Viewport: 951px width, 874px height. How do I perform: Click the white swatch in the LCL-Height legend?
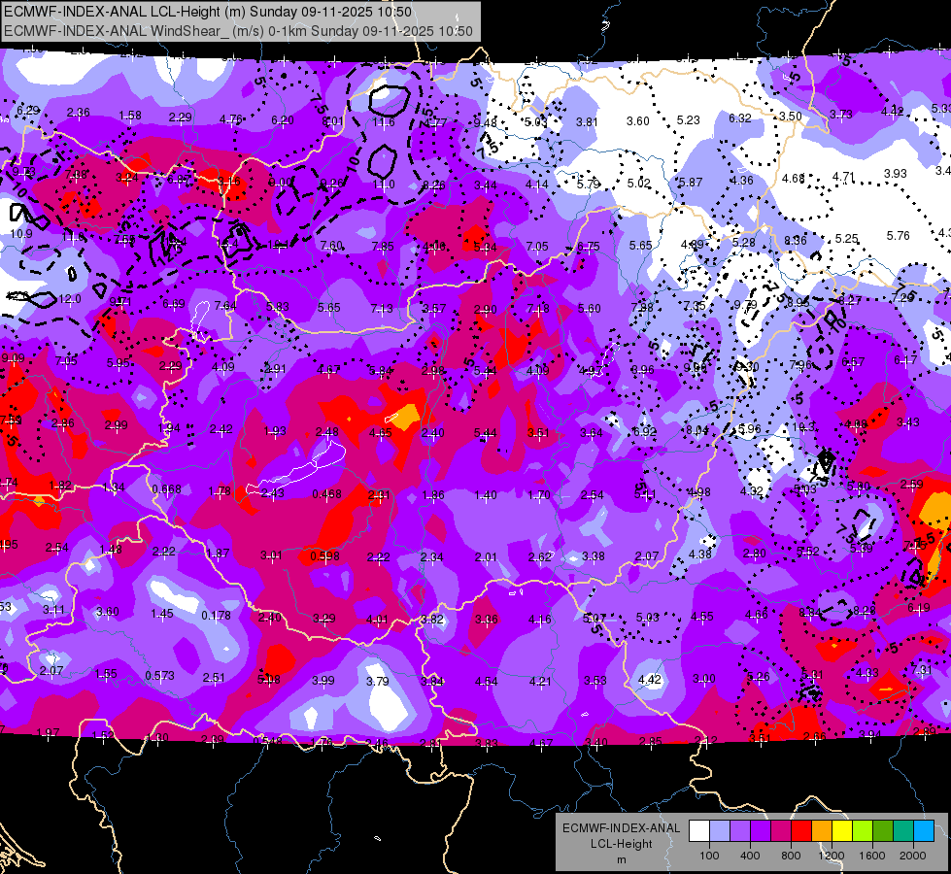[699, 831]
